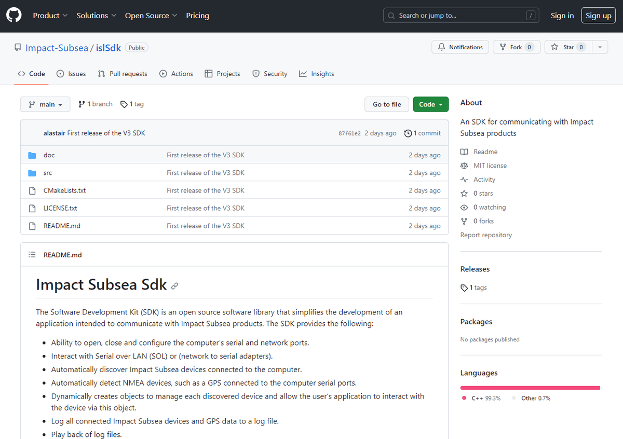The height and width of the screenshot is (439, 623).
Task: Open the C++ 99.3% language link
Action: tap(481, 398)
